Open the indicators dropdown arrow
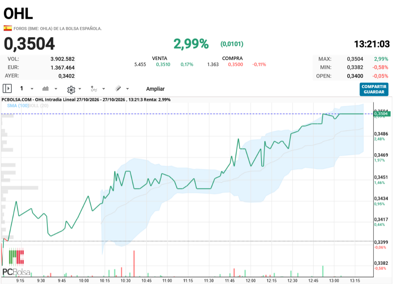The width and height of the screenshot is (393, 284). pyautogui.click(x=103, y=89)
